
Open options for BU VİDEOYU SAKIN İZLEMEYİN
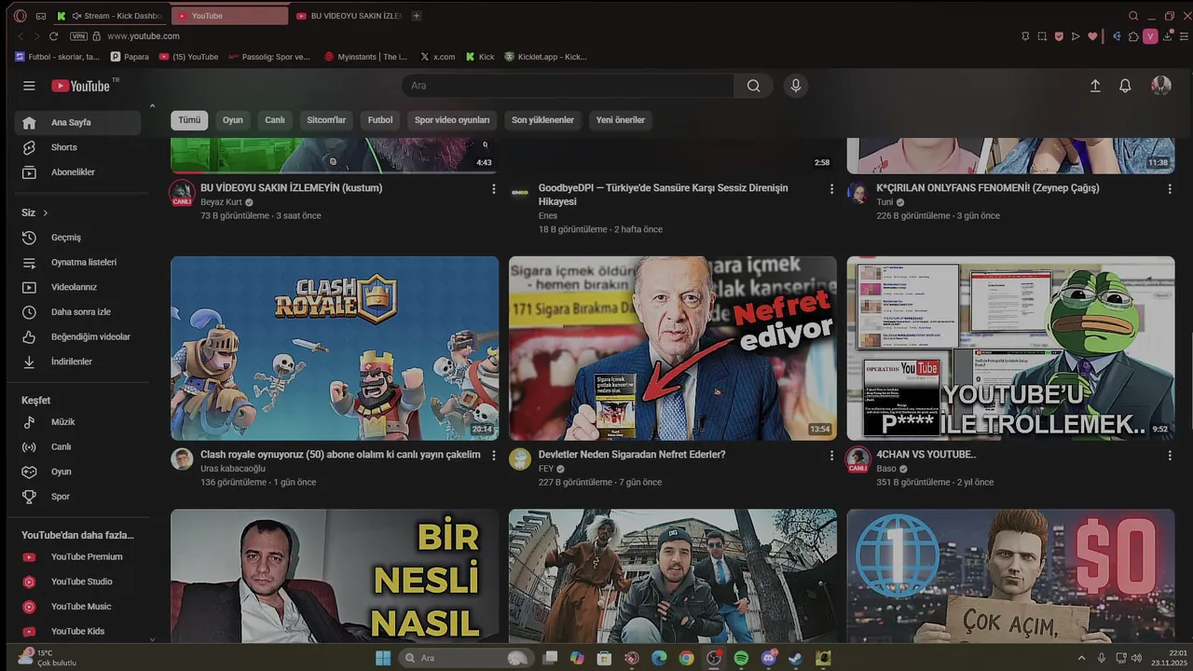[x=494, y=189]
